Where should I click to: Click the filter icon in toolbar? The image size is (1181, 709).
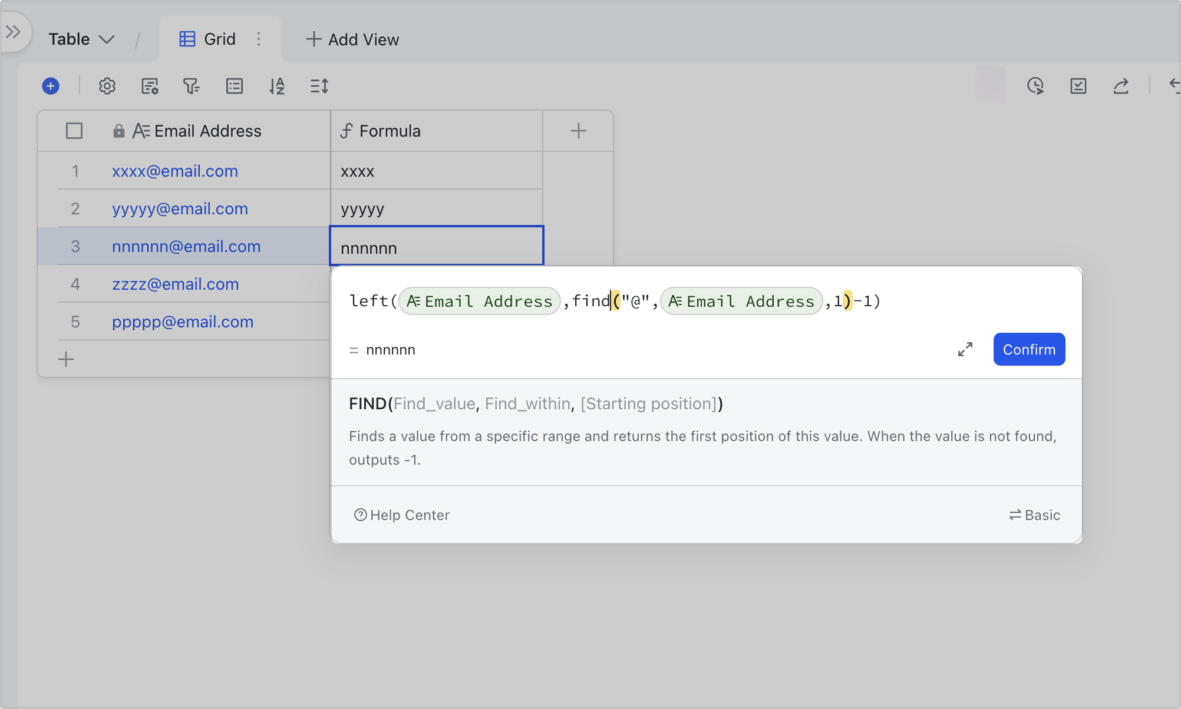pyautogui.click(x=191, y=87)
